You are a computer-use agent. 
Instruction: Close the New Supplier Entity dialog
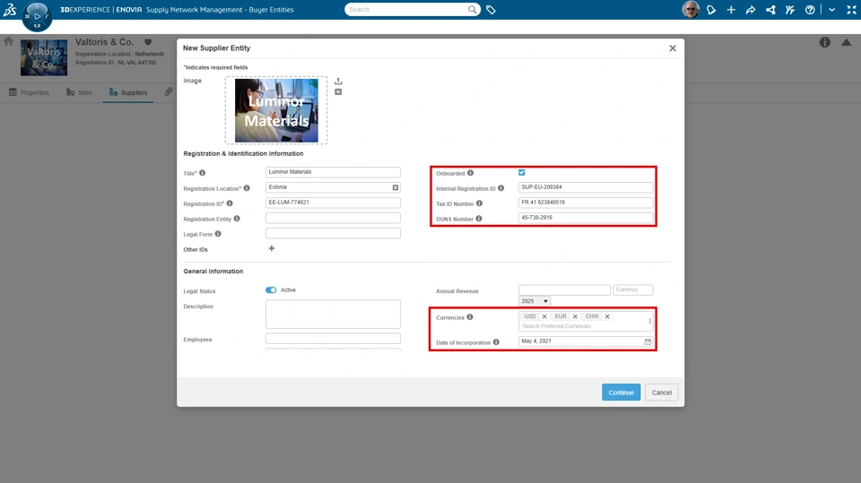pos(673,48)
